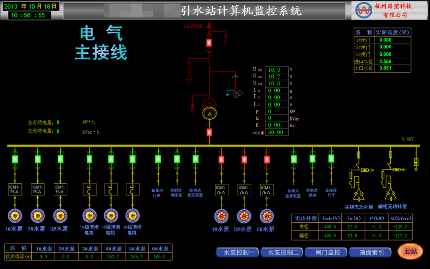Select the 3#水泵 pump motor symbol
430x269 pixels.
pos(60,216)
